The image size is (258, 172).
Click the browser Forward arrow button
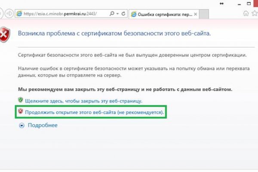(9, 13)
